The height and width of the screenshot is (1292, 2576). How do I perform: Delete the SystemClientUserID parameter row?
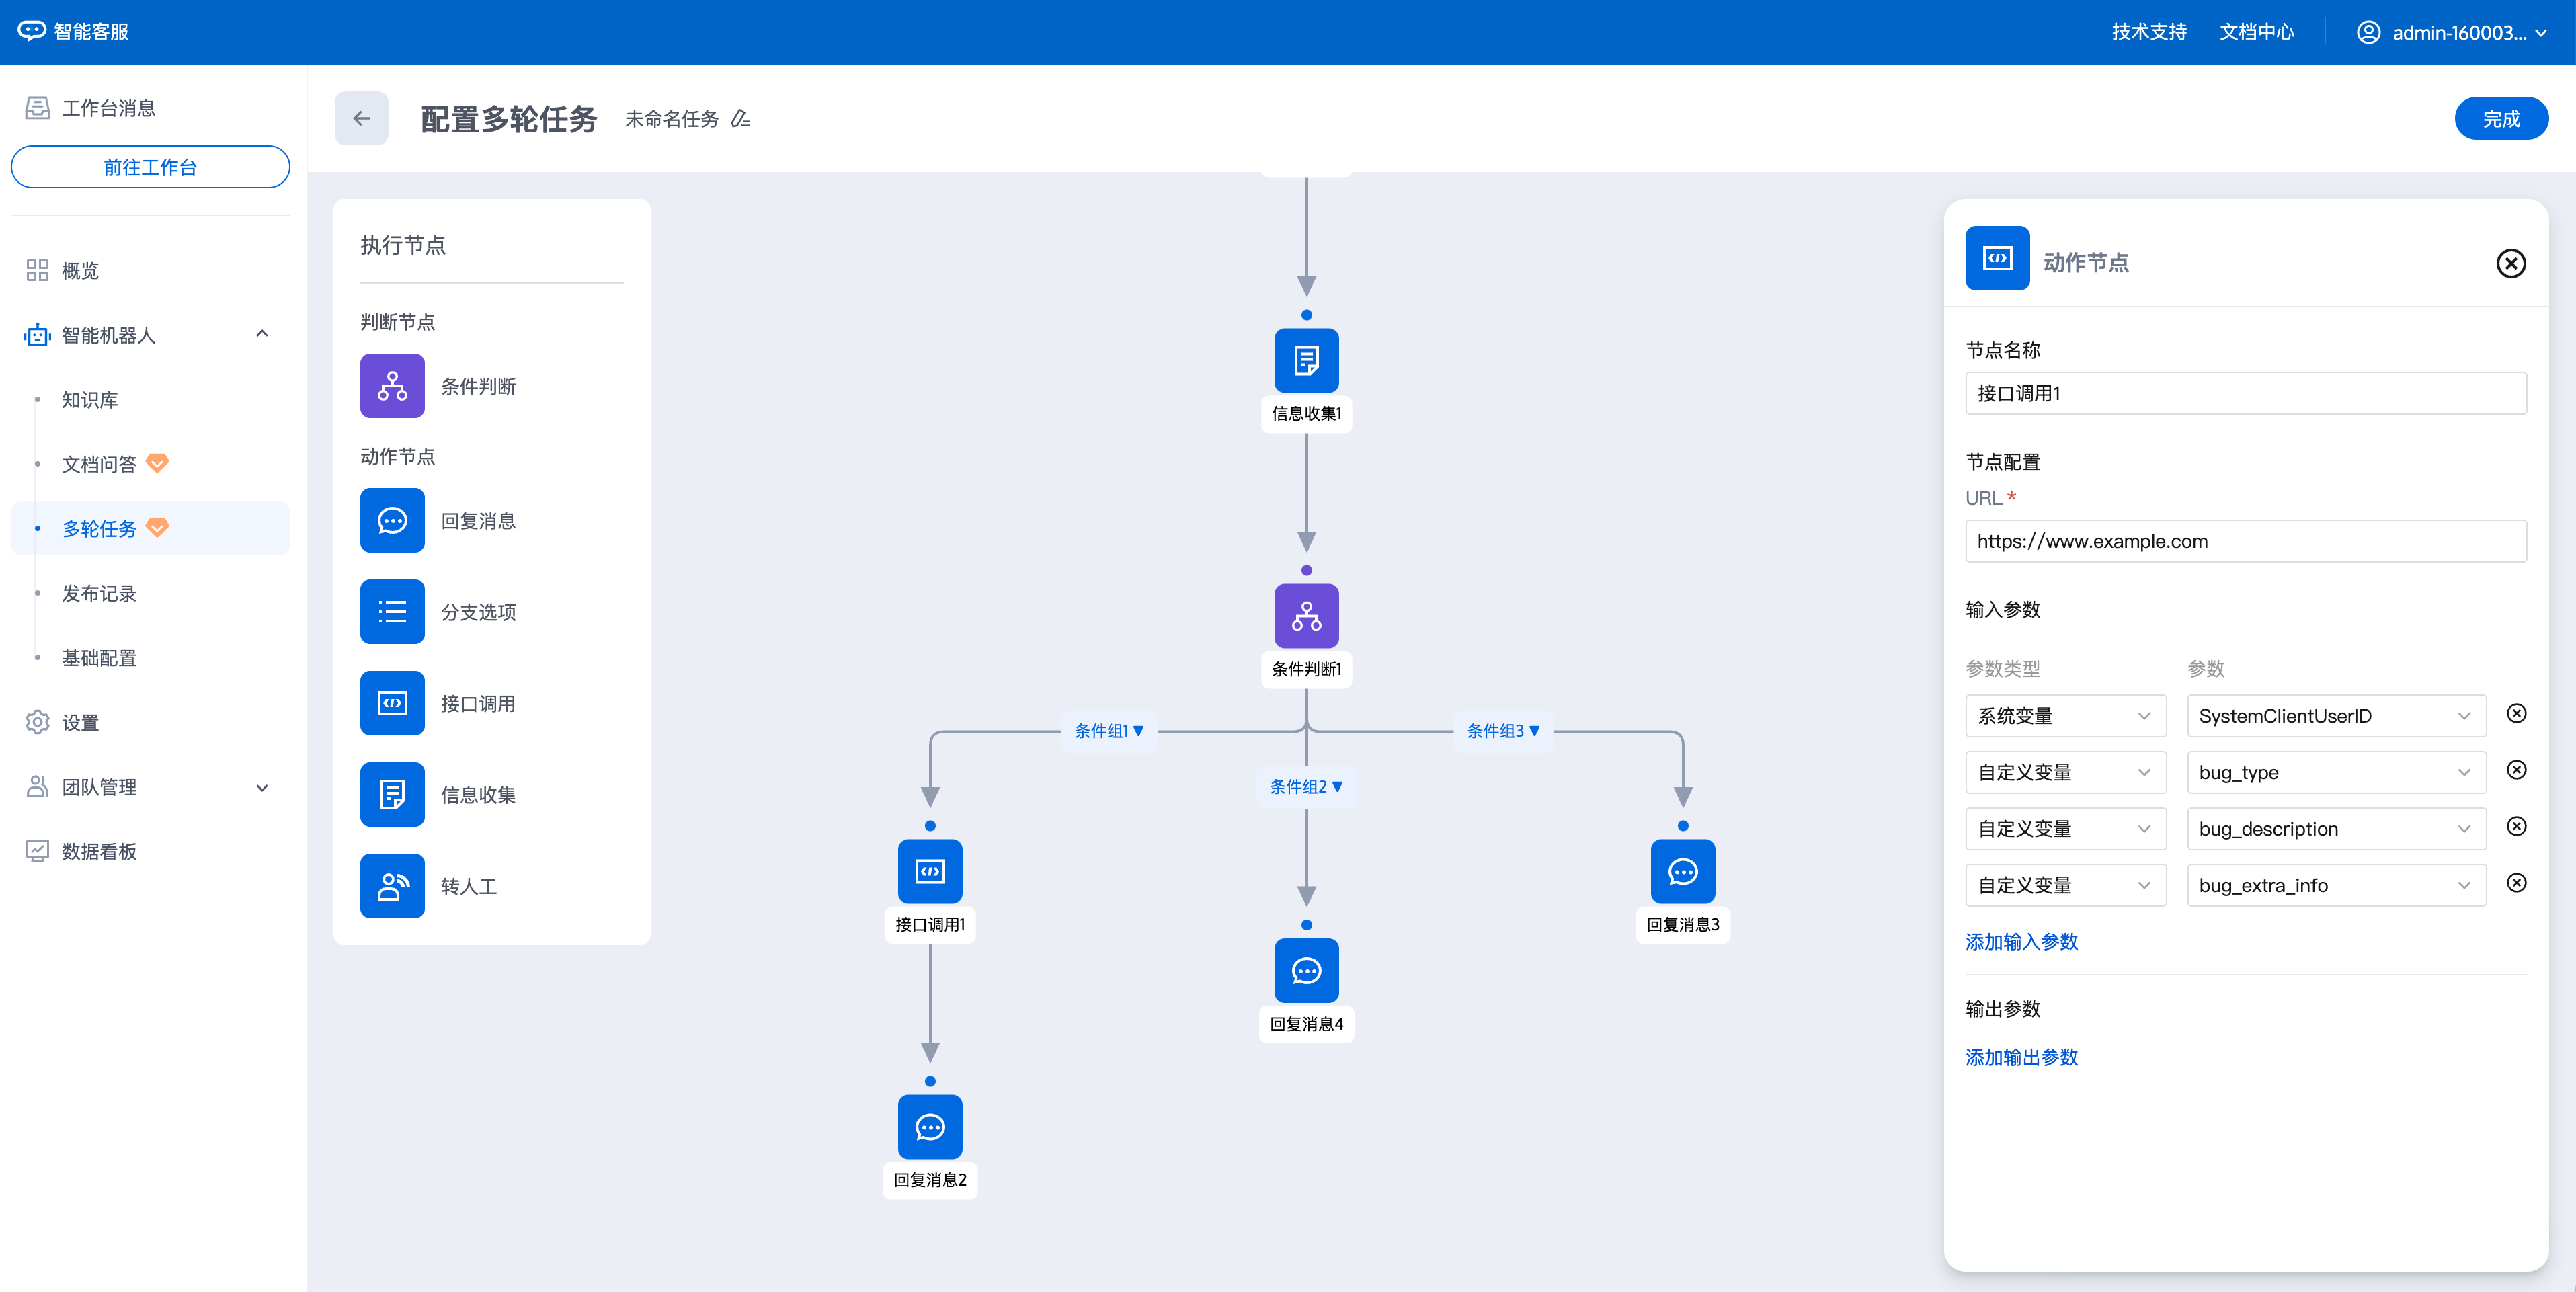(x=2516, y=714)
